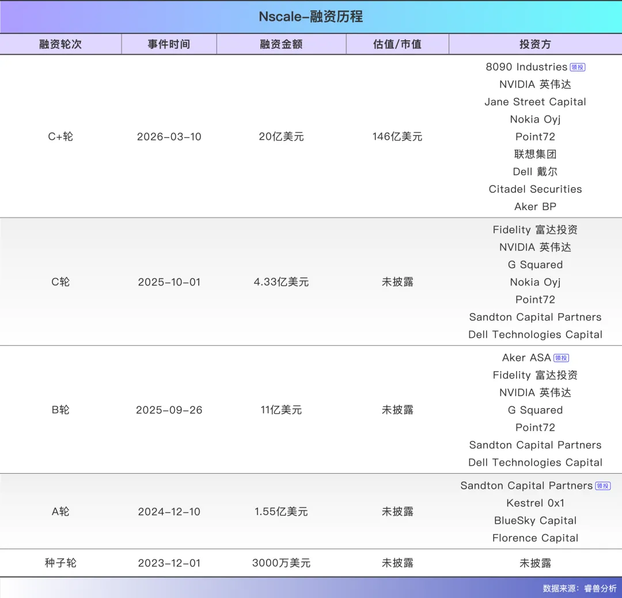
Task: Click Dell Technologies Capital in the C轮 row
Action: (535, 334)
